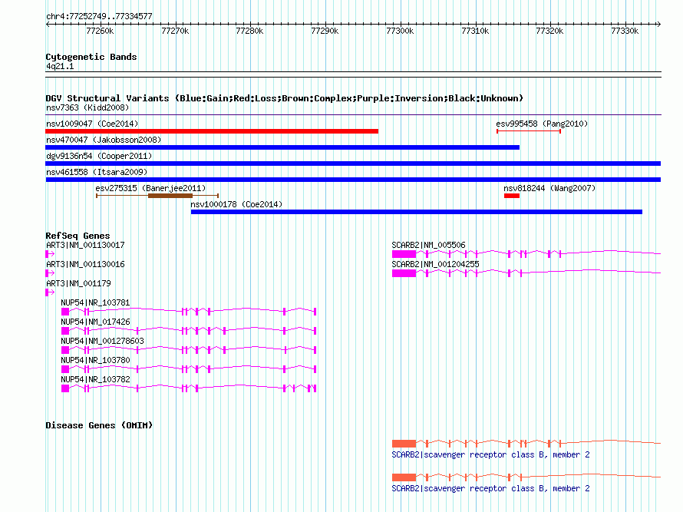The image size is (683, 512).
Task: Click the nsv7363 (Kidd2008) purple inversion line
Action: (353, 115)
